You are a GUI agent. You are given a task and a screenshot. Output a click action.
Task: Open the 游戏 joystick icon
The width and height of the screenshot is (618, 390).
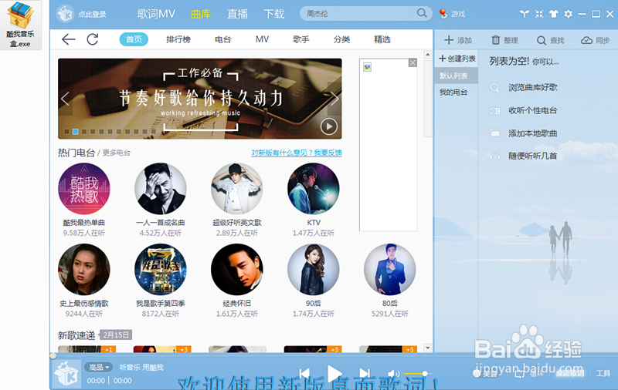(x=443, y=14)
